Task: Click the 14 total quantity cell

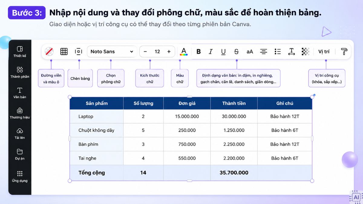Action: 143,173
